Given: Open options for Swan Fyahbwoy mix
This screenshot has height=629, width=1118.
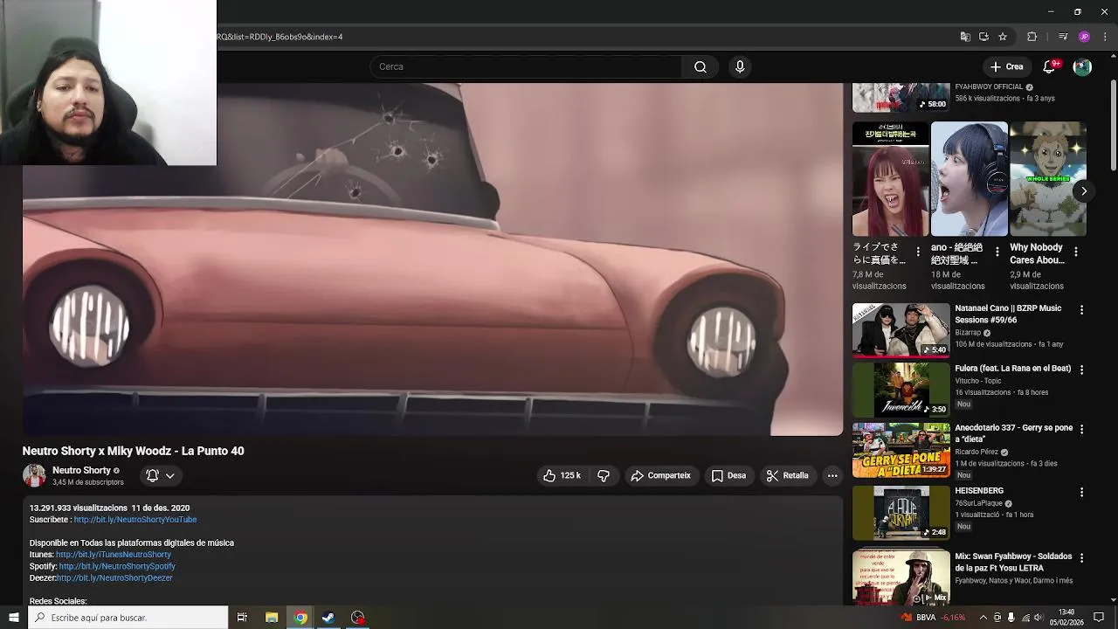Looking at the screenshot, I should pyautogui.click(x=1081, y=558).
